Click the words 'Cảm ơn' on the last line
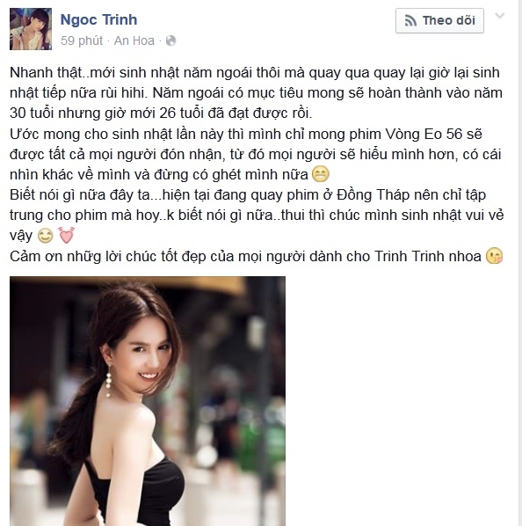The width and height of the screenshot is (522, 526). point(36,257)
